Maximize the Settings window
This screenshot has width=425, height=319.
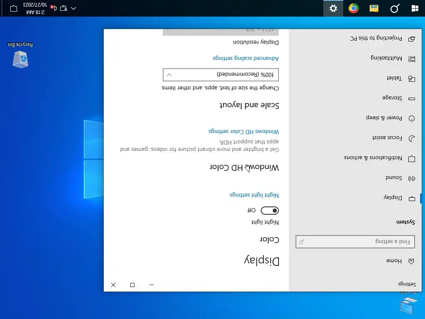click(x=132, y=285)
